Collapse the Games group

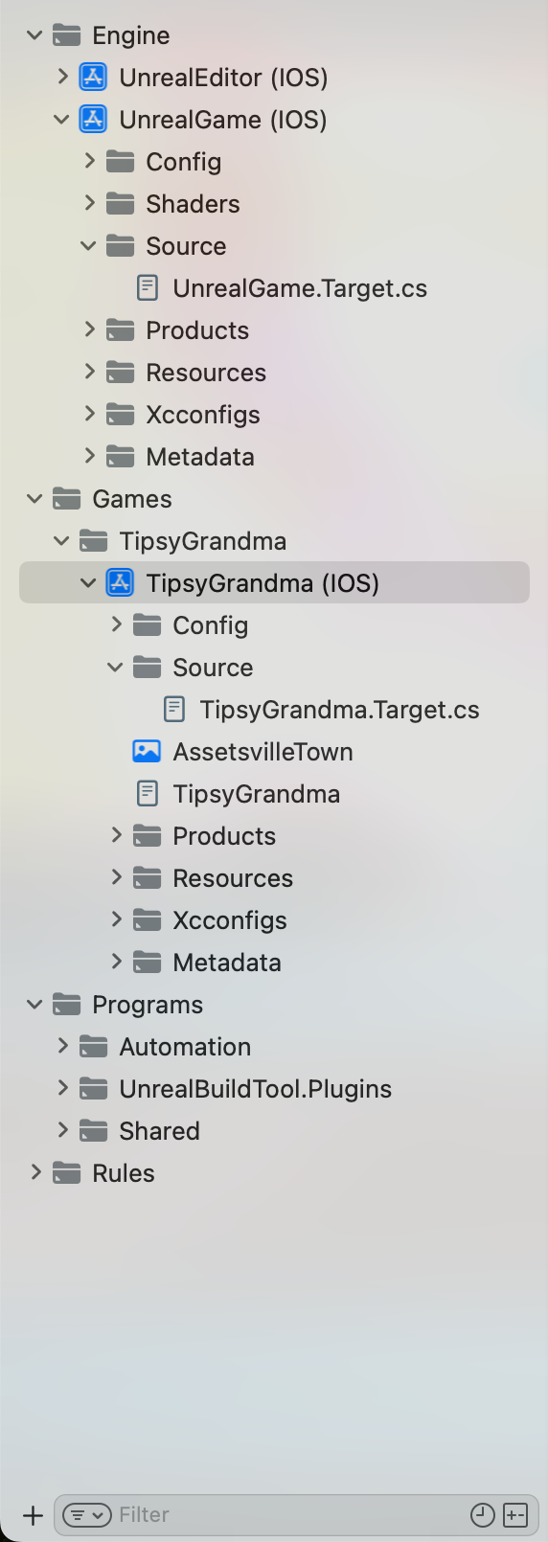[34, 499]
